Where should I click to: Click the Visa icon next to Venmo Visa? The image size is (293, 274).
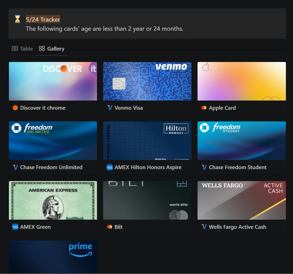109,108
